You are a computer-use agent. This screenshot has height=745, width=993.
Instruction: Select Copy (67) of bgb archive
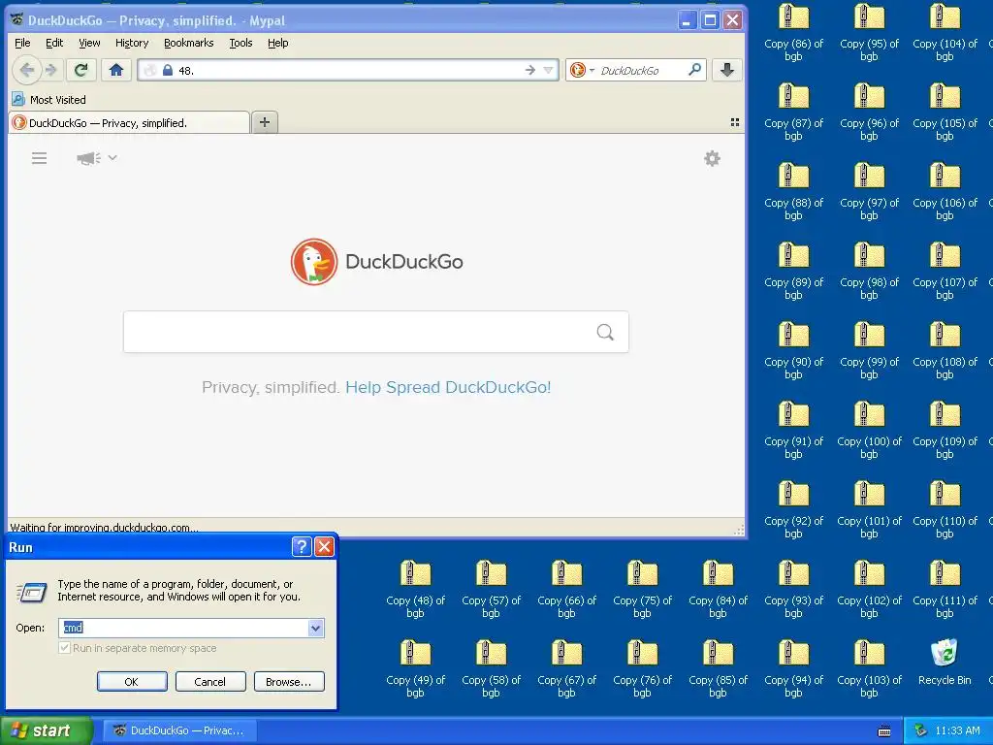566,669
